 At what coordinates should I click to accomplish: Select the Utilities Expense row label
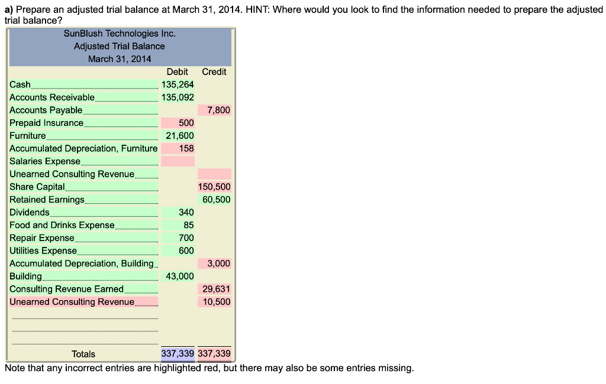[x=43, y=250]
